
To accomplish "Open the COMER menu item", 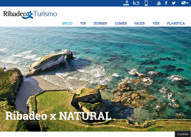I will click(x=121, y=23).
